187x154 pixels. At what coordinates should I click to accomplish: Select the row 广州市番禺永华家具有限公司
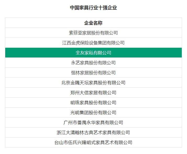coord(94,123)
